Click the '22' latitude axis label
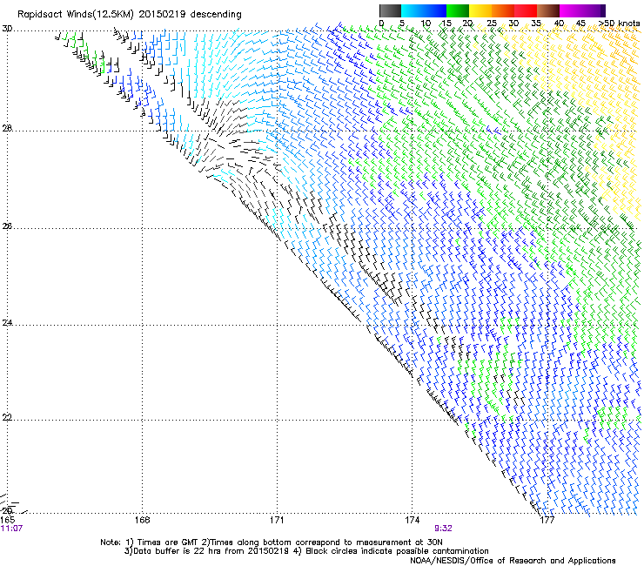 (x=7, y=418)
